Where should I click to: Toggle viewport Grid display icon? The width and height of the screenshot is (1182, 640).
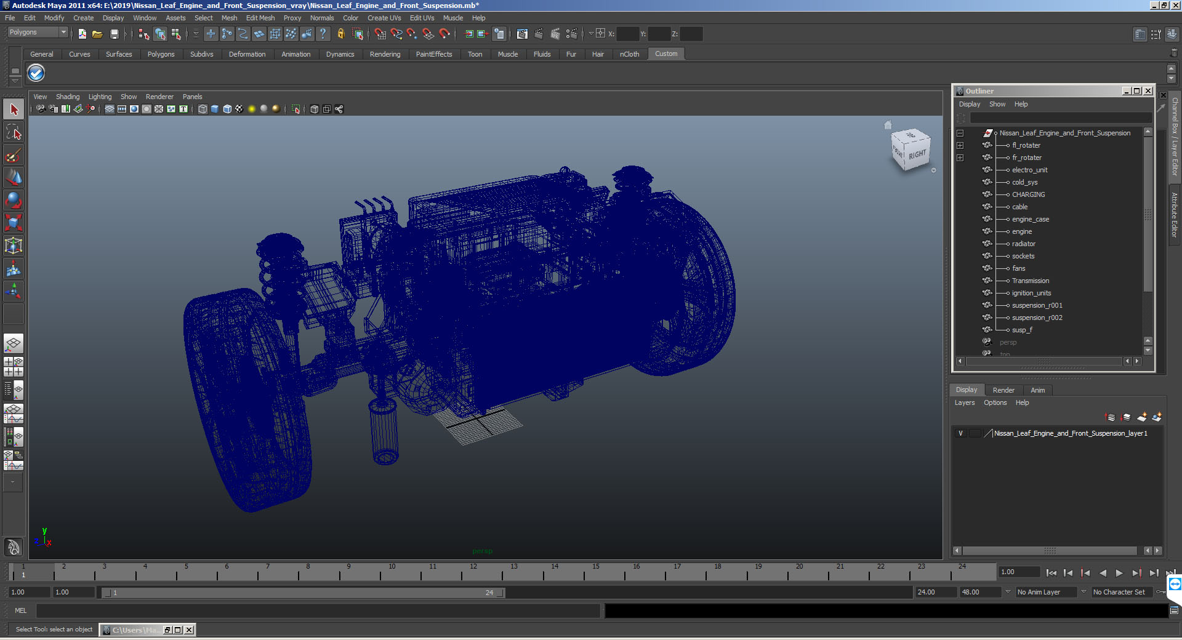(x=110, y=109)
